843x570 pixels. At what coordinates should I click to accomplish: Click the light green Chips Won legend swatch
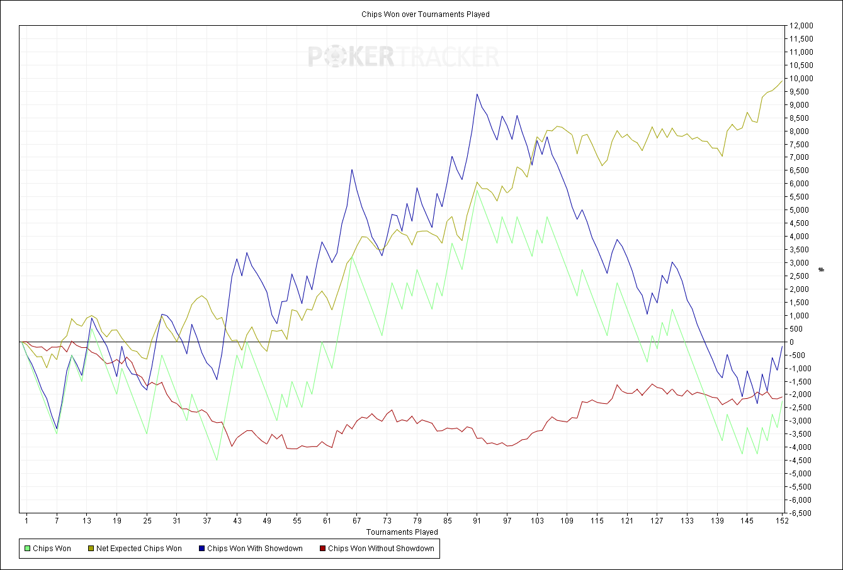tap(27, 549)
